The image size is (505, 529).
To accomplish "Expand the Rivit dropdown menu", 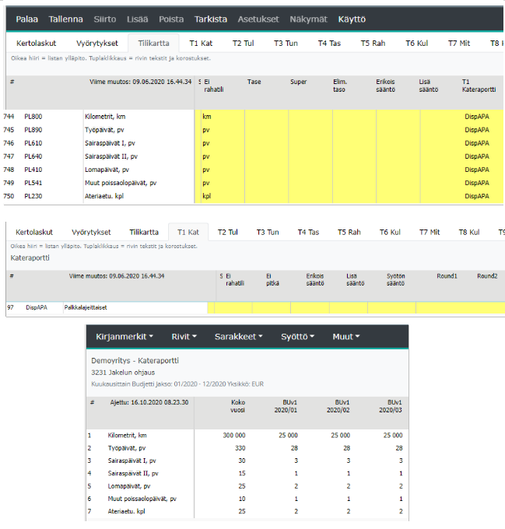I will click(184, 337).
